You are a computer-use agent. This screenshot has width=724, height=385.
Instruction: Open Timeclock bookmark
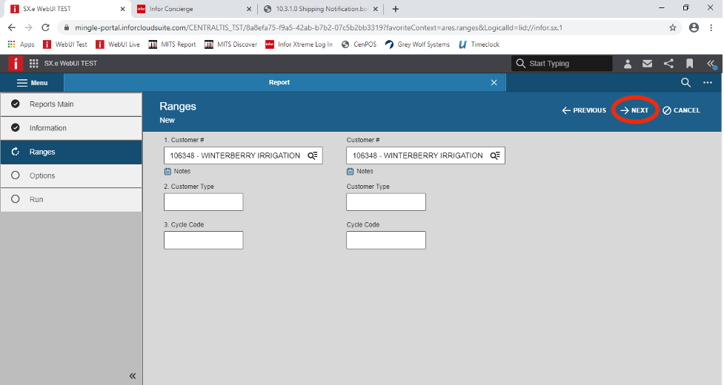click(x=479, y=44)
